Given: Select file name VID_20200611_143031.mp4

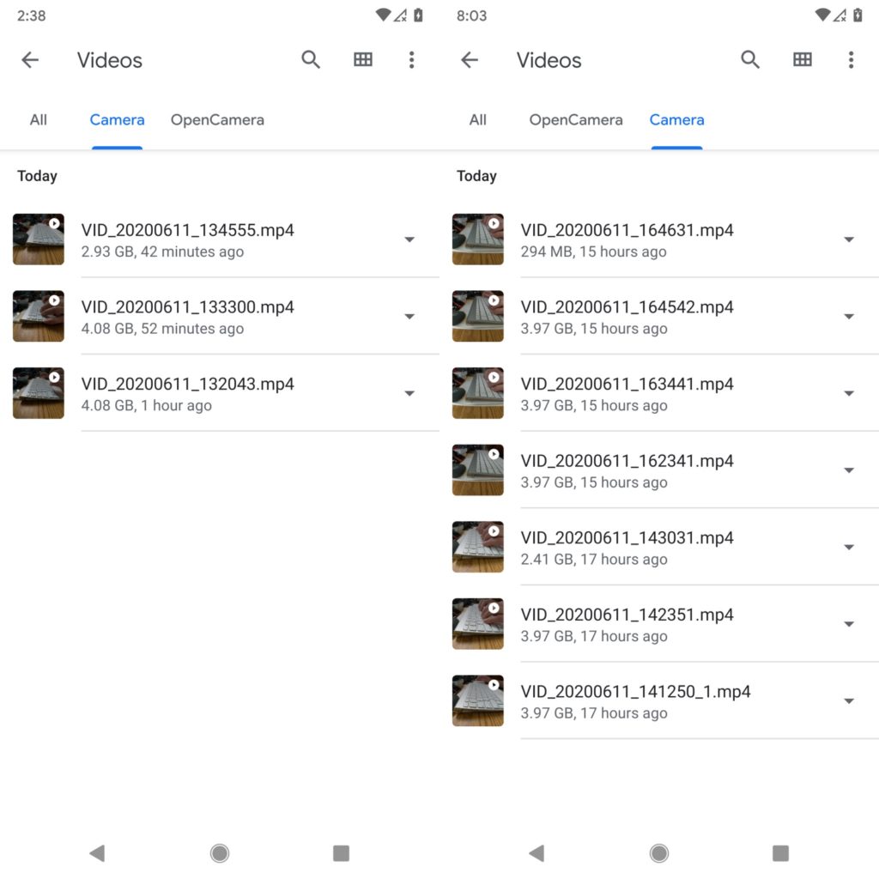Looking at the screenshot, I should [x=627, y=537].
